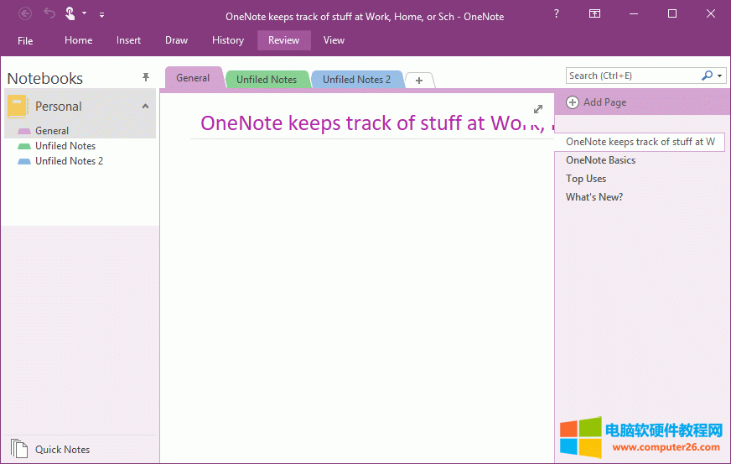Switch to the Home ribbon tab
The height and width of the screenshot is (464, 731).
78,40
